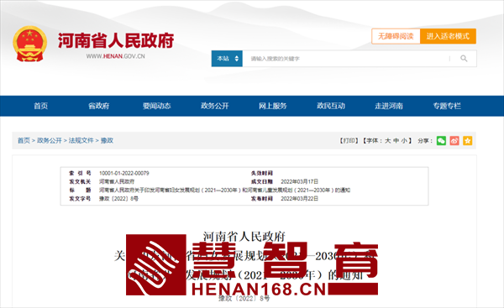Screen dimensions: 504x308
Task: Click the date 2022年03月17日
Action: coord(300,182)
